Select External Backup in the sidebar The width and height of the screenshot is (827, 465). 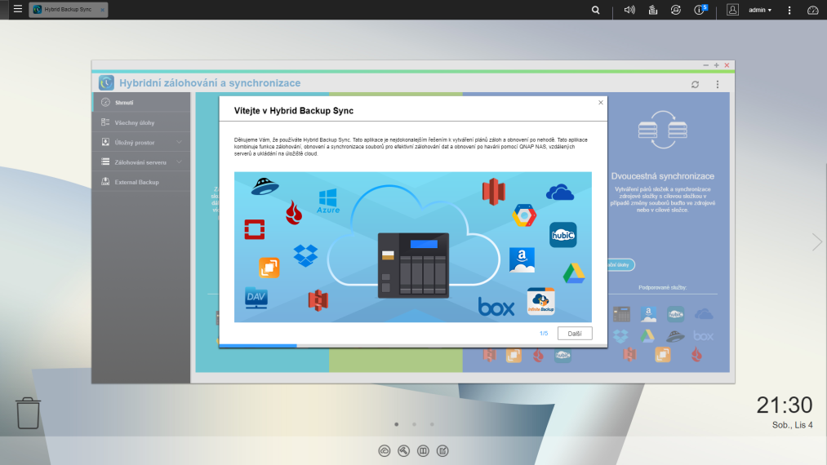pyautogui.click(x=141, y=182)
